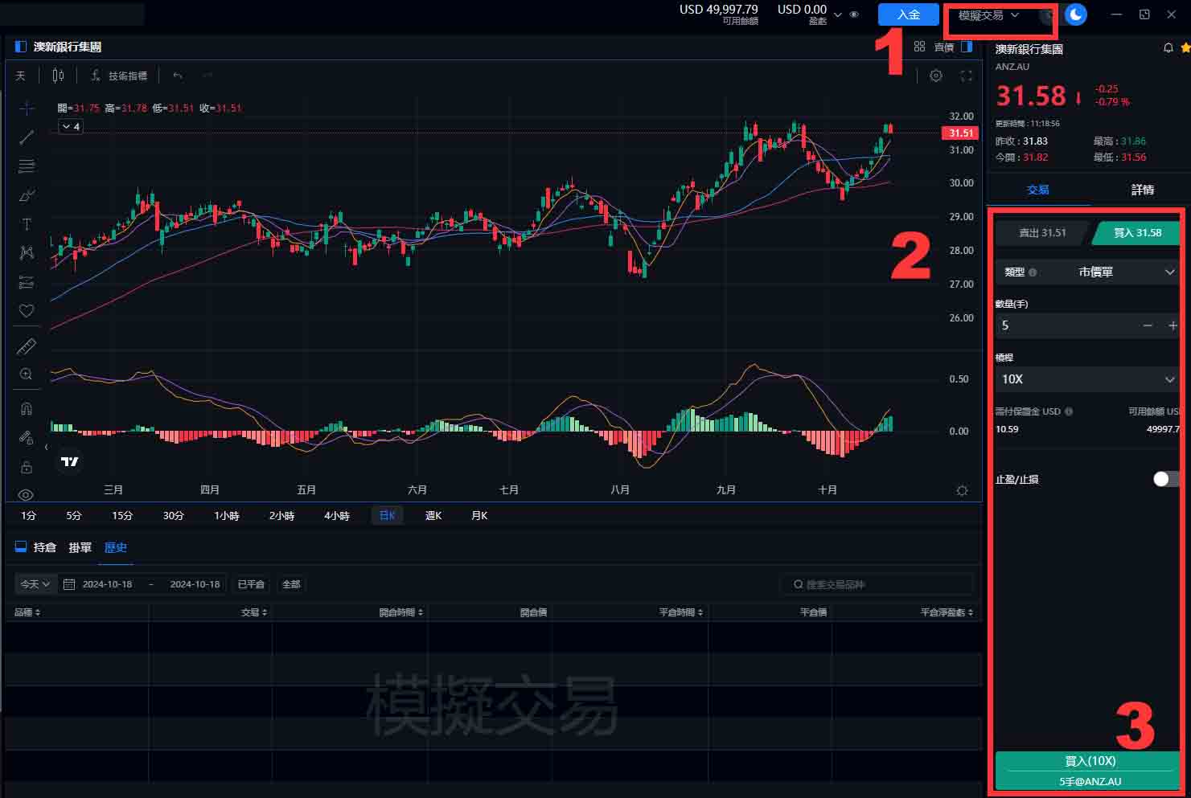Switch to the 詳情 details tab
Image resolution: width=1191 pixels, height=798 pixels.
pos(1142,190)
